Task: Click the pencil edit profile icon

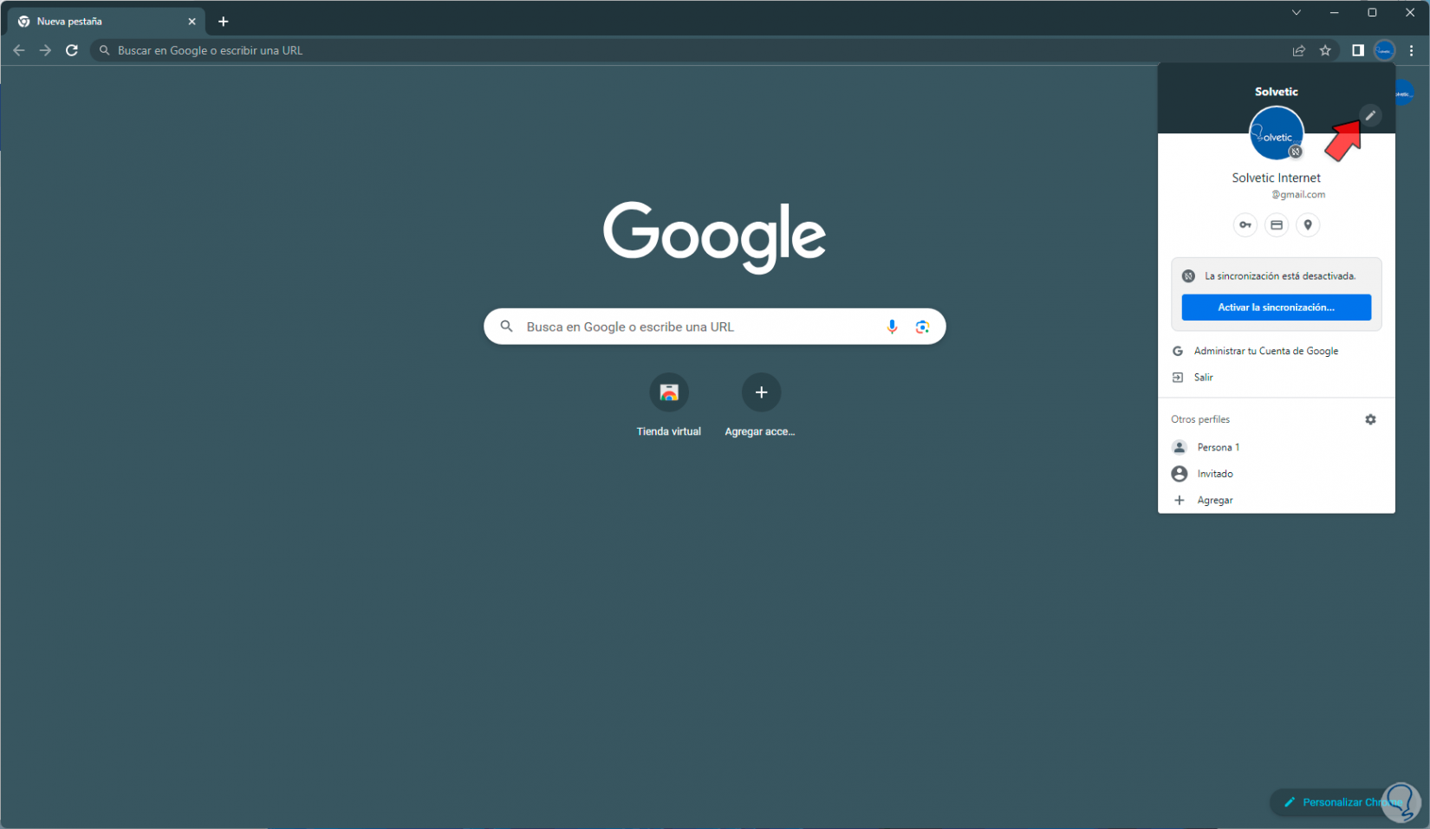Action: tap(1370, 115)
